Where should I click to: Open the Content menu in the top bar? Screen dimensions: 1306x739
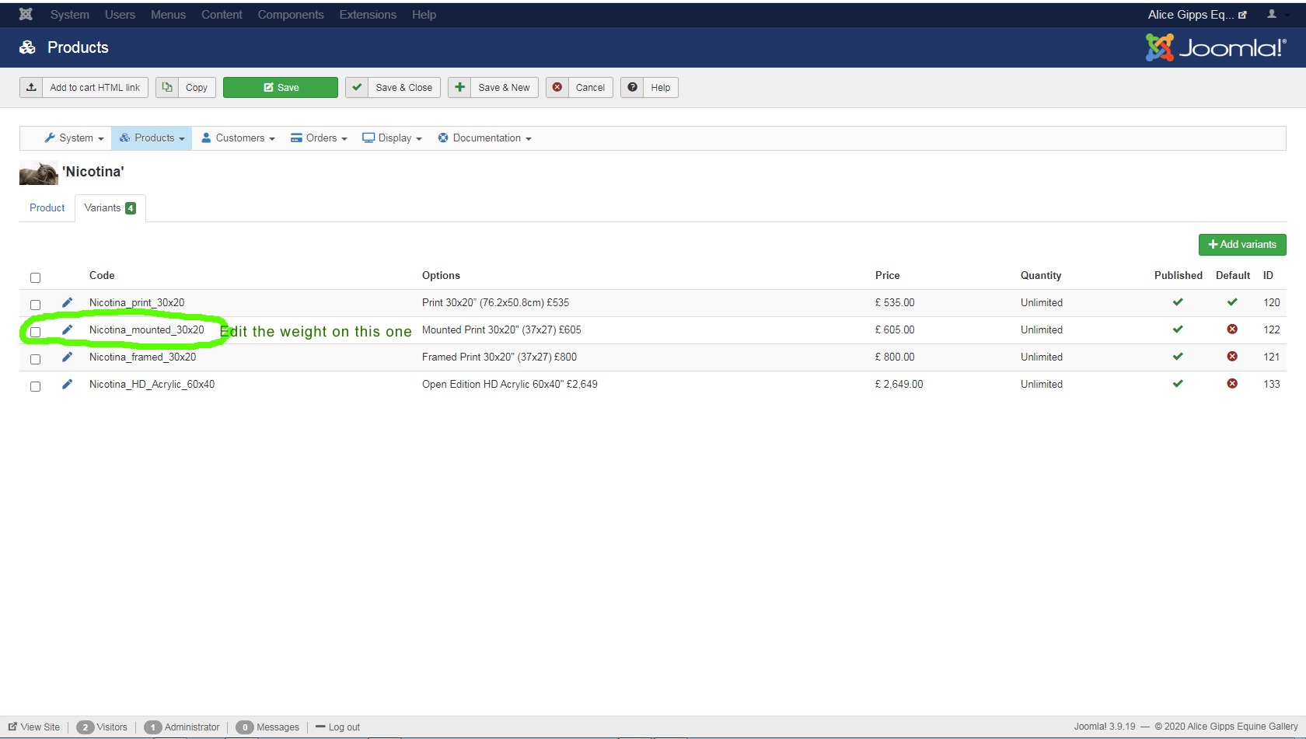(222, 15)
